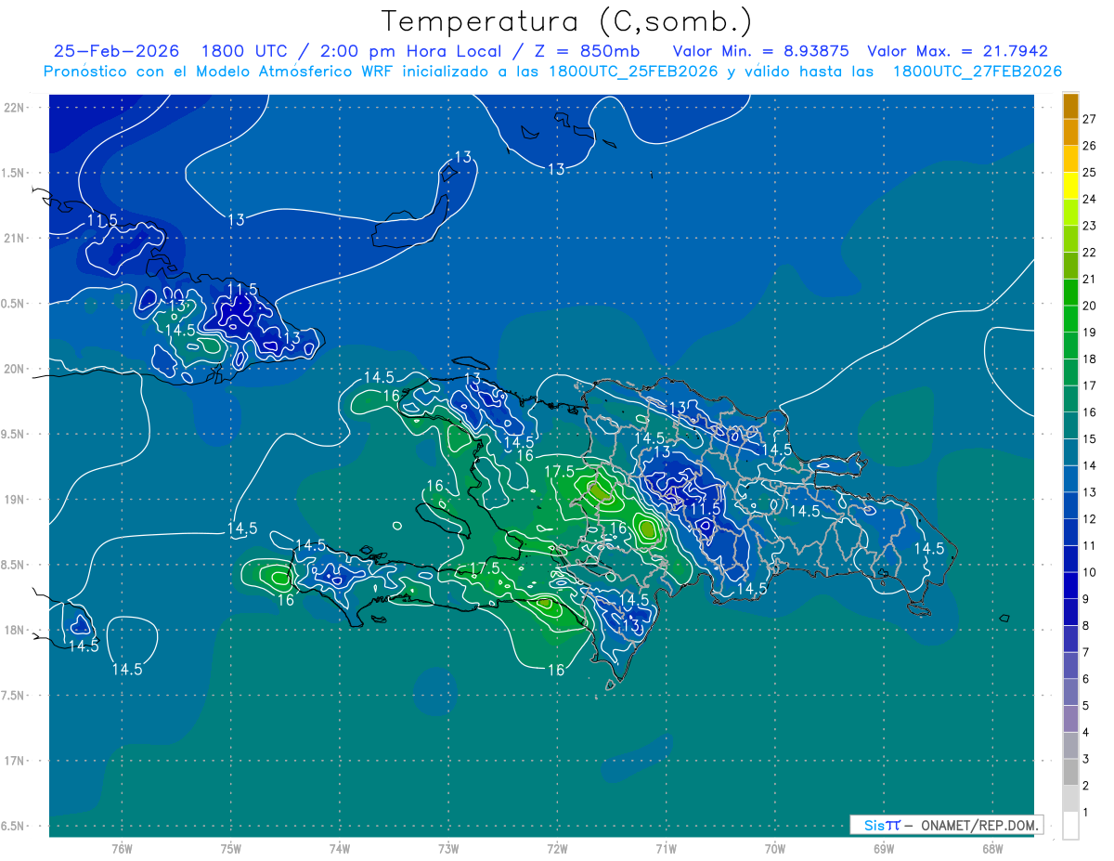Click the 17.5 contour label near Haiti border
Screen dimensions: 1114x861
pos(560,472)
